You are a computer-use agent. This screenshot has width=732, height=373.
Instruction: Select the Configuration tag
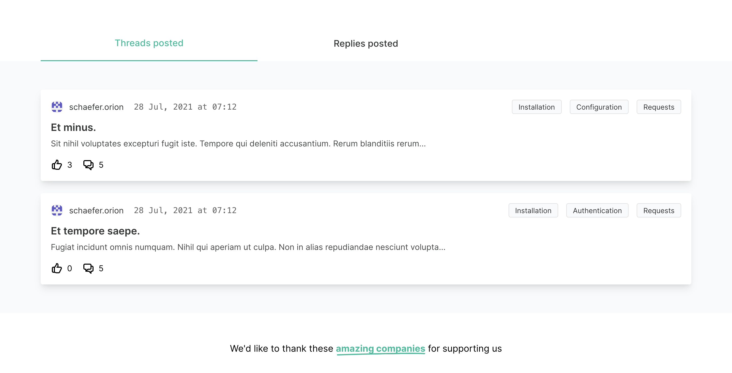[x=599, y=107]
